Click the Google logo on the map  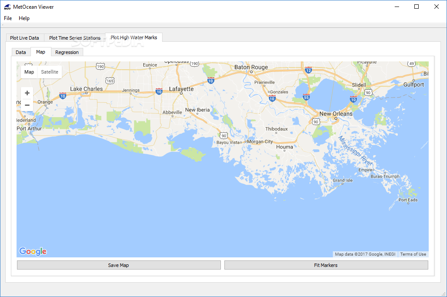[33, 251]
